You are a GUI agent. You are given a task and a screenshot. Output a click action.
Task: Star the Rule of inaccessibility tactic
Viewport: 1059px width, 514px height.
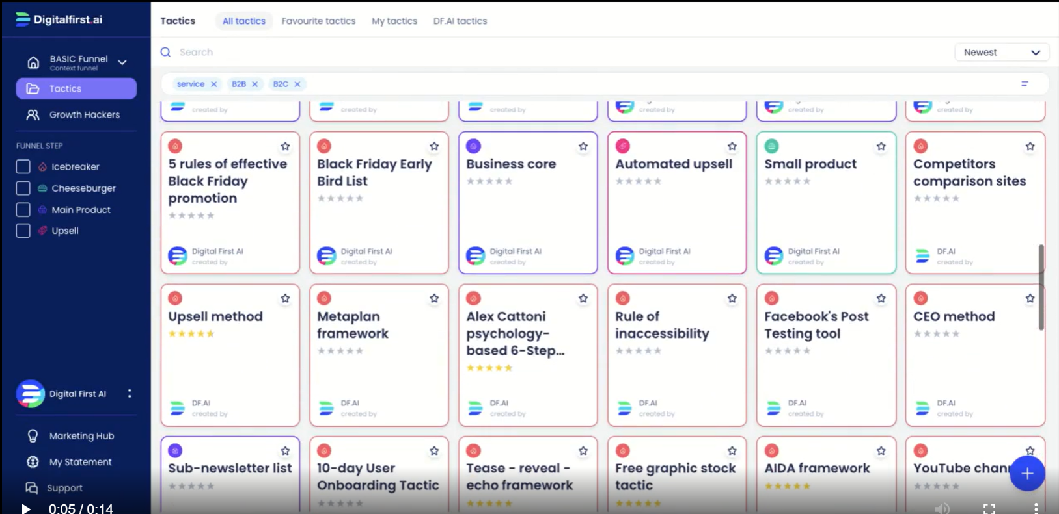pyautogui.click(x=732, y=298)
